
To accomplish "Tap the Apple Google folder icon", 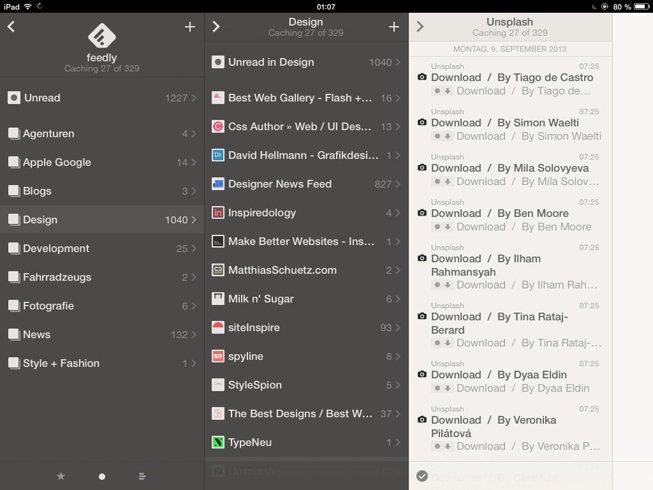I will [14, 162].
